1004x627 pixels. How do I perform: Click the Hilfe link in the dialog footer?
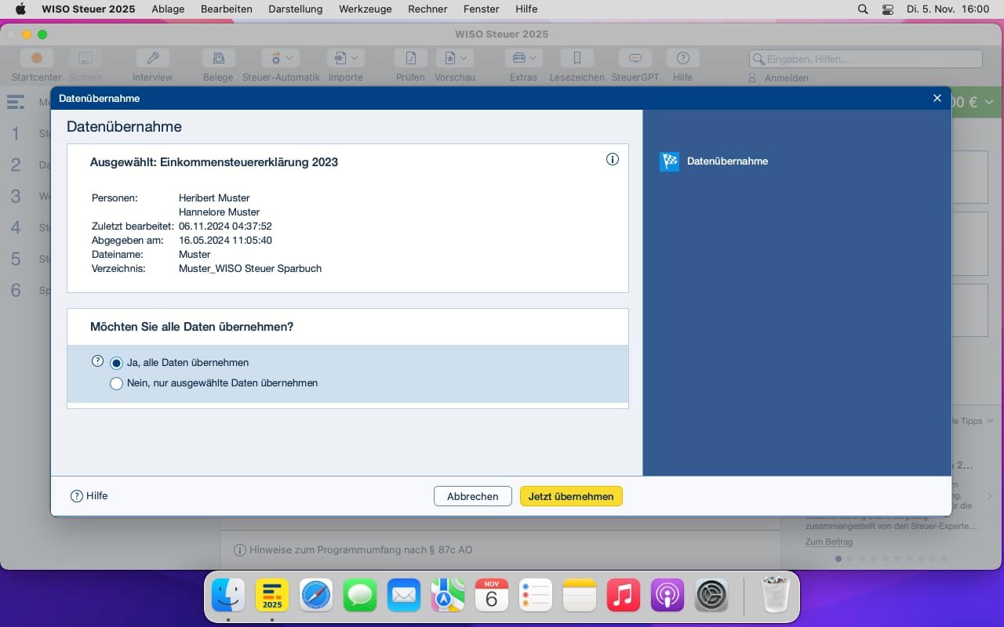point(89,496)
